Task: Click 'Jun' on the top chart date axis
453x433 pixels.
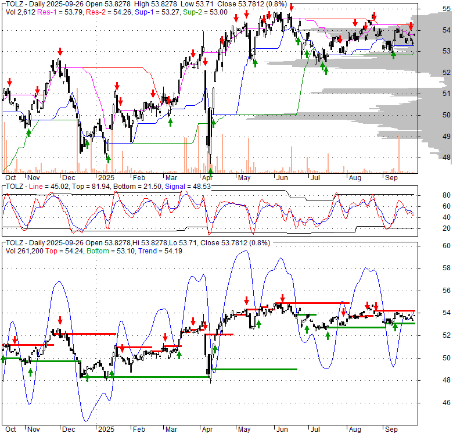Action: (282, 178)
